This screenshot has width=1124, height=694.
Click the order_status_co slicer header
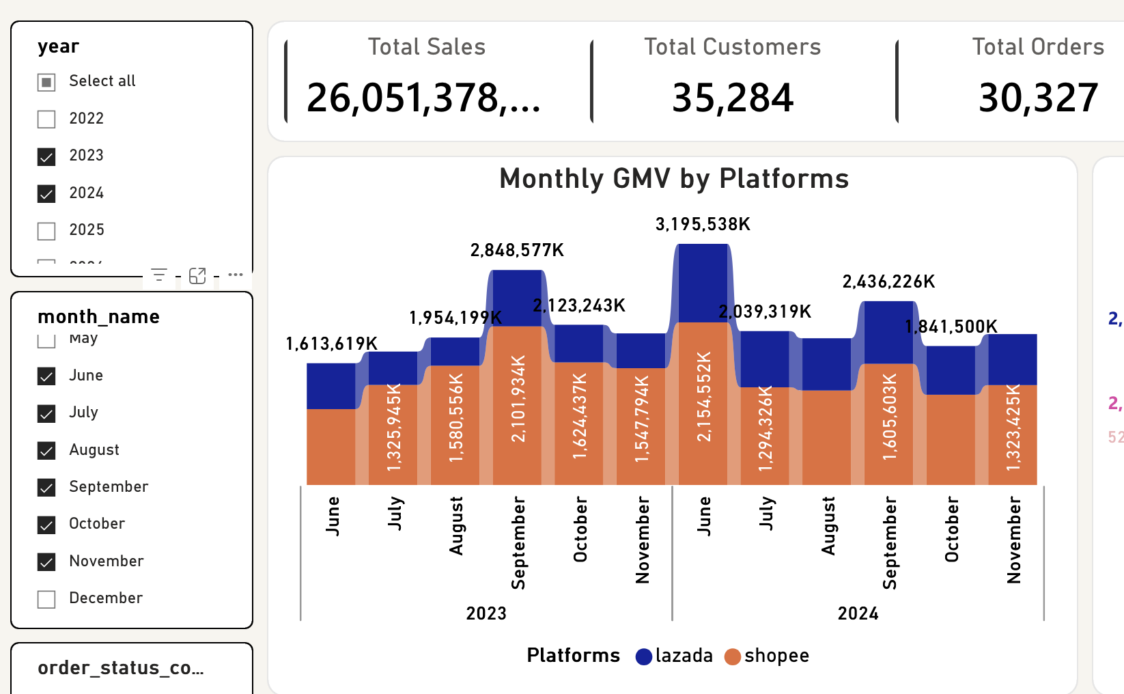122,668
